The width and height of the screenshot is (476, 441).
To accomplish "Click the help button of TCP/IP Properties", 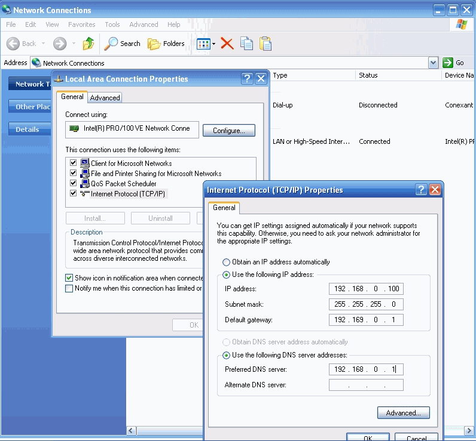I will 421,190.
